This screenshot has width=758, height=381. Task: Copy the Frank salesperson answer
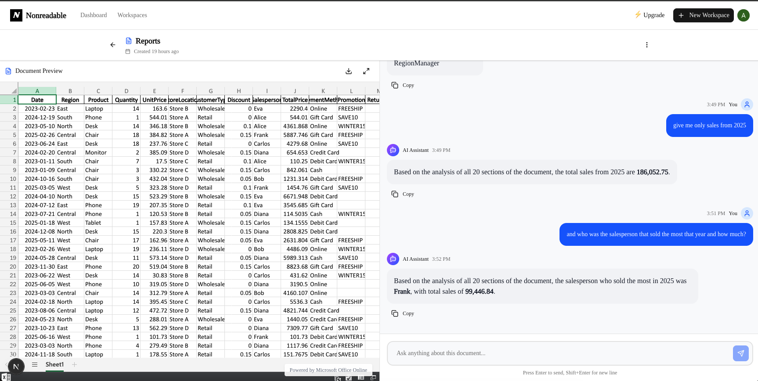pyautogui.click(x=403, y=313)
